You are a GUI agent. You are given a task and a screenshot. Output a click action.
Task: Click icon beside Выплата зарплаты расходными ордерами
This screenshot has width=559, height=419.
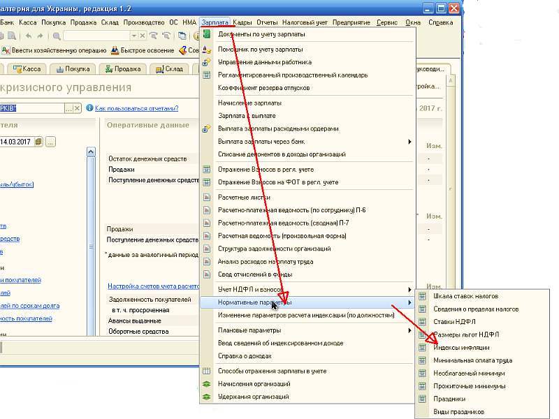206,128
